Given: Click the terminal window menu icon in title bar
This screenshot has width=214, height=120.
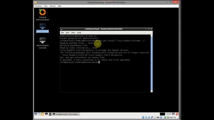Looking at the screenshot, I should (x=62, y=29).
